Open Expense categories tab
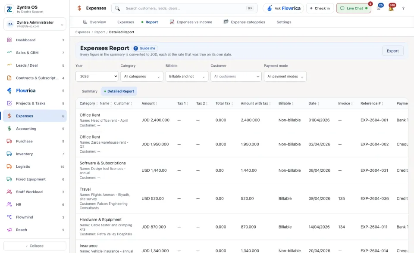The width and height of the screenshot is (414, 253). coord(244,22)
